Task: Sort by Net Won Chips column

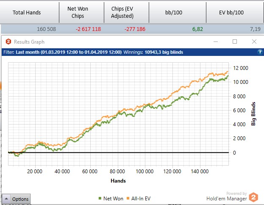Action: pyautogui.click(x=82, y=12)
